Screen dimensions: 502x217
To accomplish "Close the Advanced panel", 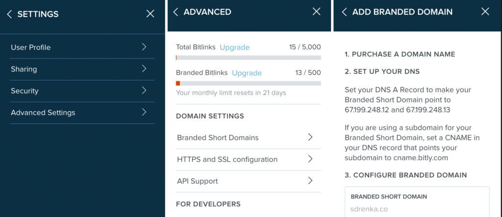I will (x=316, y=12).
